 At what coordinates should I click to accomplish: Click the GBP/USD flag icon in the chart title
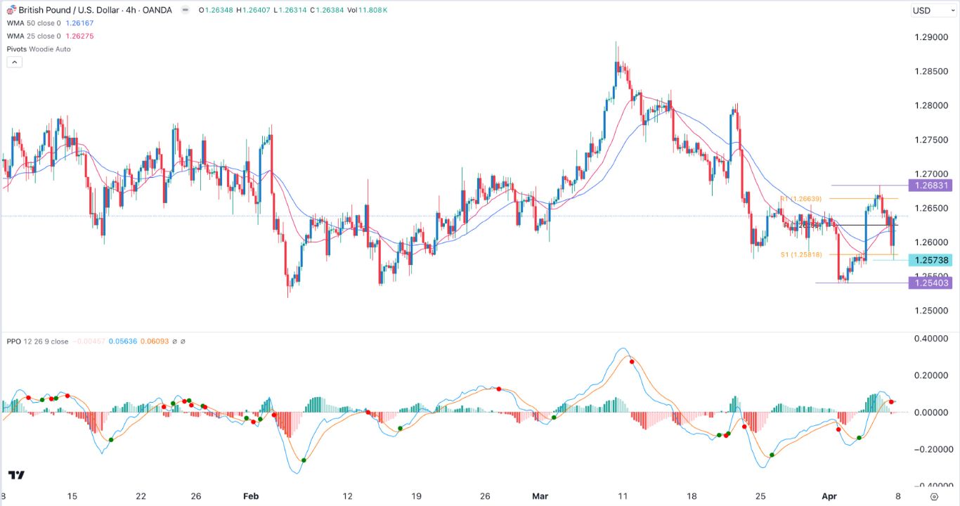tap(9, 10)
